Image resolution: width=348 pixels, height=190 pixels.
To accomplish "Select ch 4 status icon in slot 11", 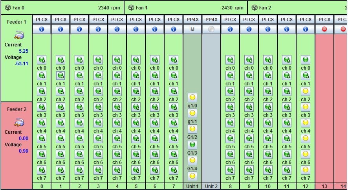I will (x=287, y=123).
